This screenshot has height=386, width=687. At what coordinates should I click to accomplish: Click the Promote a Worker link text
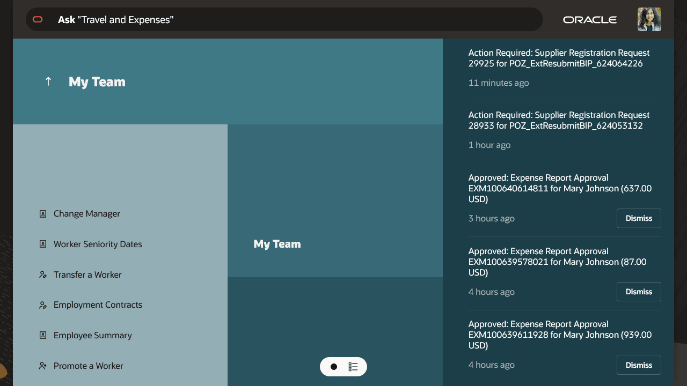coord(88,366)
